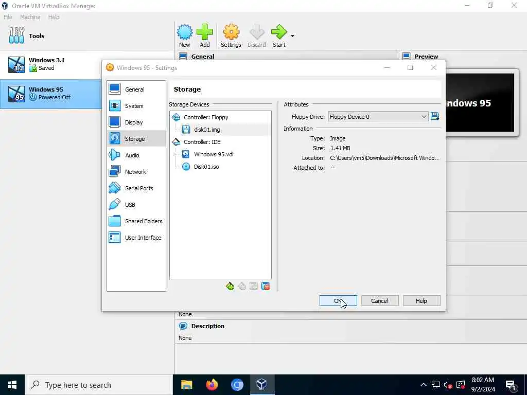Click the Preview section header in Manager
The height and width of the screenshot is (395, 527).
[426, 57]
